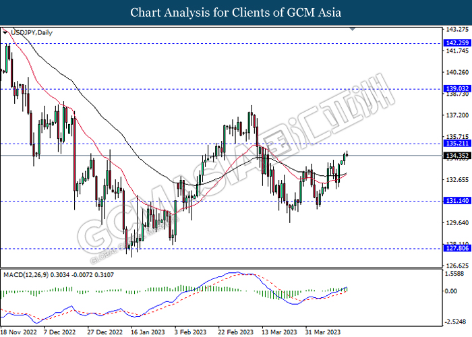This screenshot has width=472, height=337.
Task: Click the 129.640 price axis value
Action: point(457,223)
